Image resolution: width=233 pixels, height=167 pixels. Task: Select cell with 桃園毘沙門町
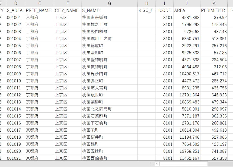[x=109, y=74]
